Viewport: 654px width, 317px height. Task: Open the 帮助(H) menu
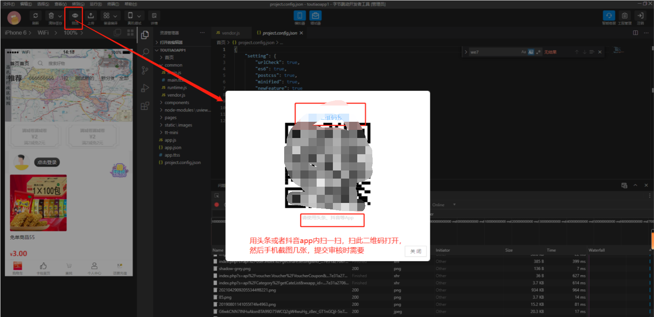coord(131,4)
